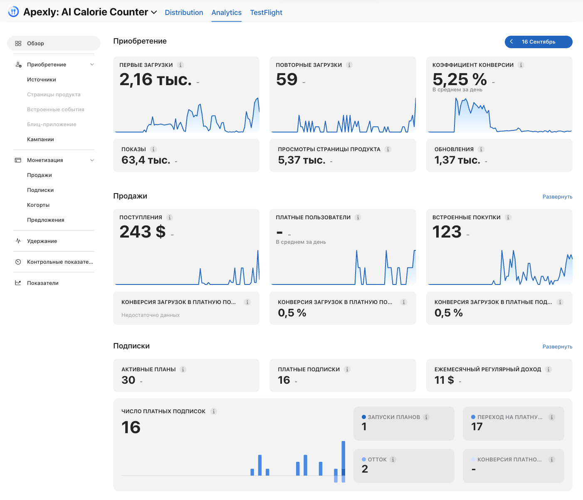The height and width of the screenshot is (500, 583).
Task: Show info for Первые загрузки
Action: point(180,65)
